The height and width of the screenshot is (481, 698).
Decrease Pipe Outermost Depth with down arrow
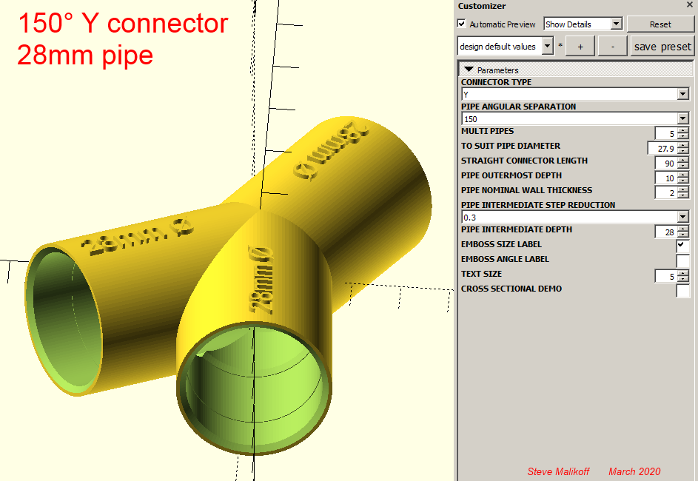click(683, 181)
